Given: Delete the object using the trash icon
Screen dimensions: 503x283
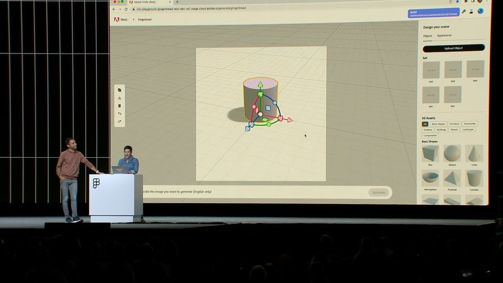Looking at the screenshot, I should 119,106.
